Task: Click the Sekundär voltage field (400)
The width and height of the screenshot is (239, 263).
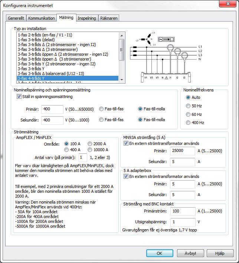Action: (52, 120)
